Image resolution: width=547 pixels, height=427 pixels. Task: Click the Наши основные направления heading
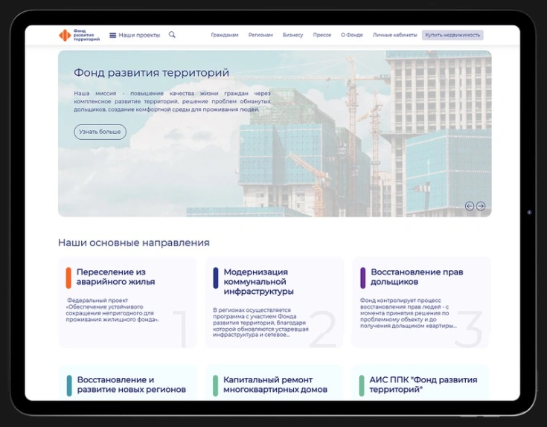134,243
